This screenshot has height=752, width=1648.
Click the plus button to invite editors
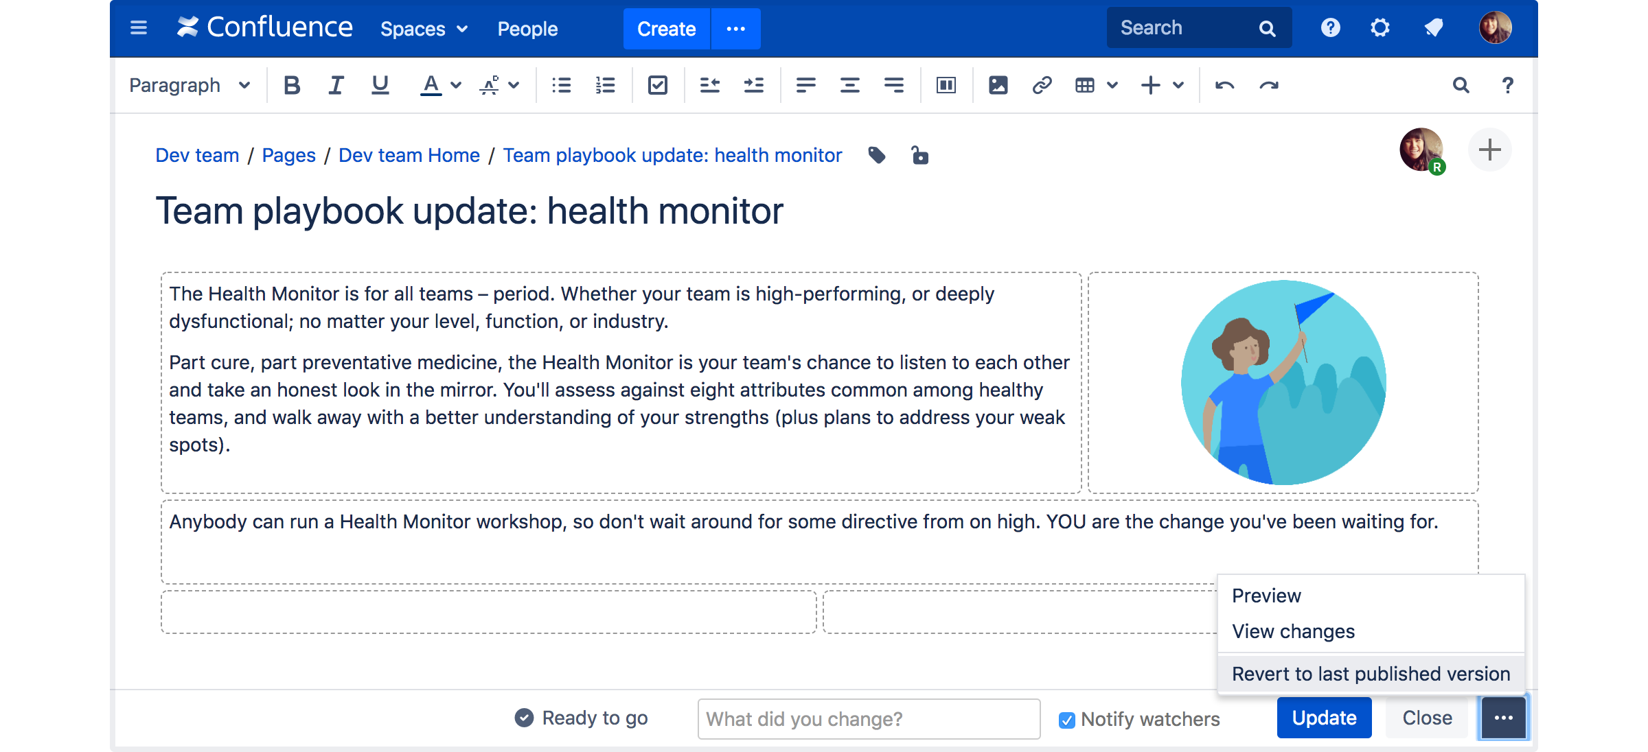[x=1489, y=150]
